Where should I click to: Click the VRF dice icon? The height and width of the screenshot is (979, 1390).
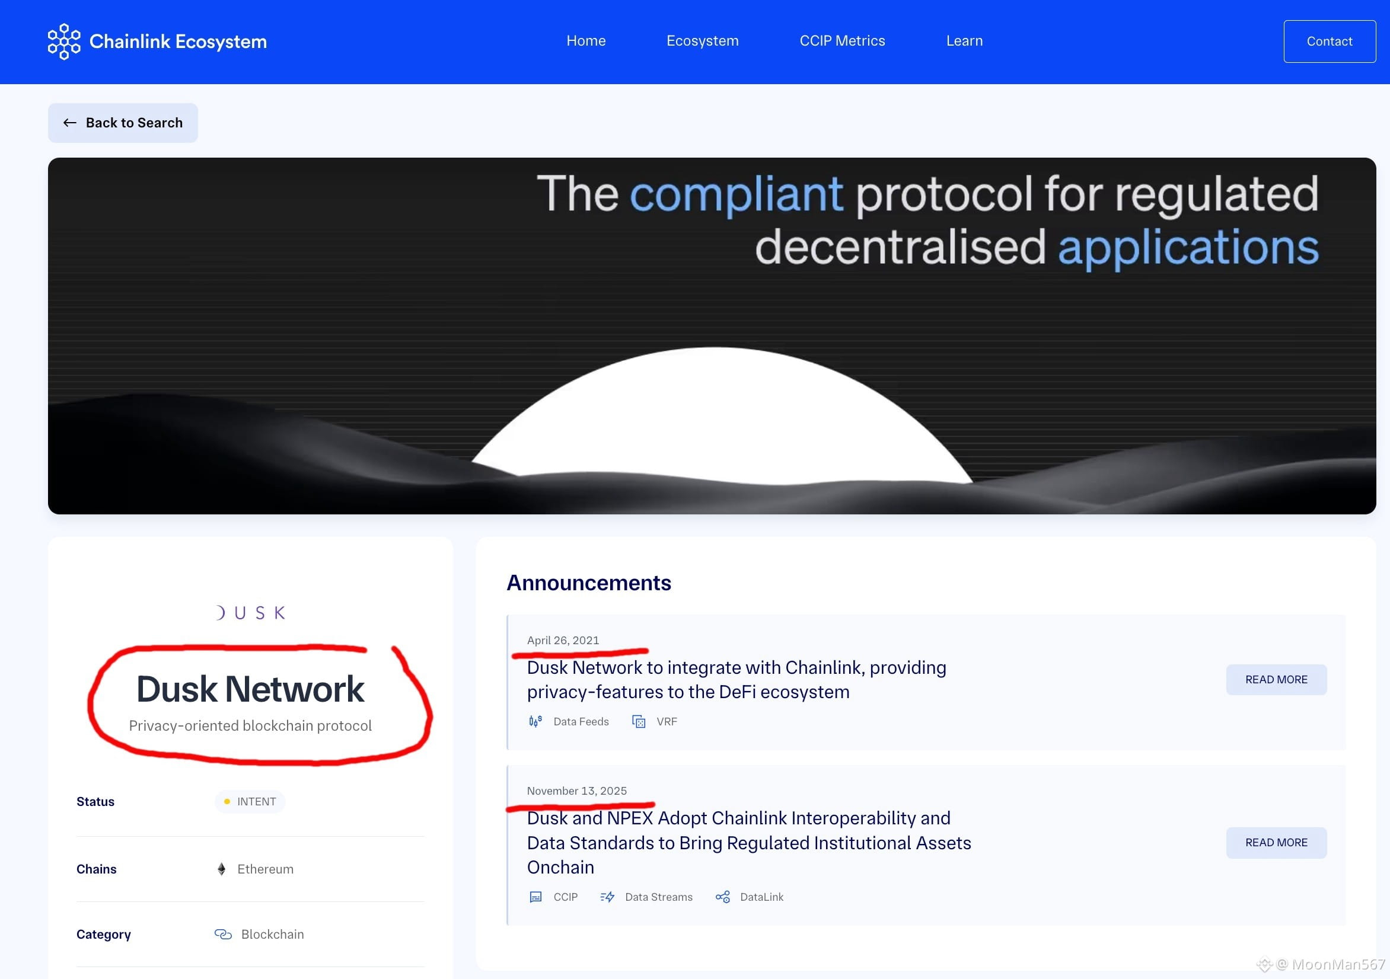pyautogui.click(x=639, y=721)
